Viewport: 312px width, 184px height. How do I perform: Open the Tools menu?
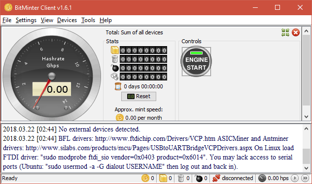(88, 20)
